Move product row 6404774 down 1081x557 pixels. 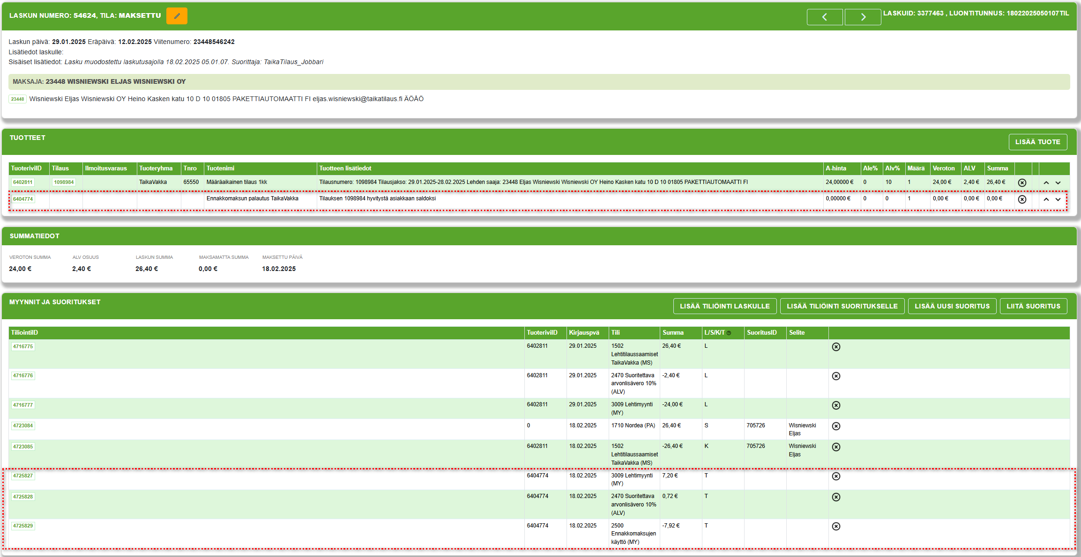coord(1058,199)
